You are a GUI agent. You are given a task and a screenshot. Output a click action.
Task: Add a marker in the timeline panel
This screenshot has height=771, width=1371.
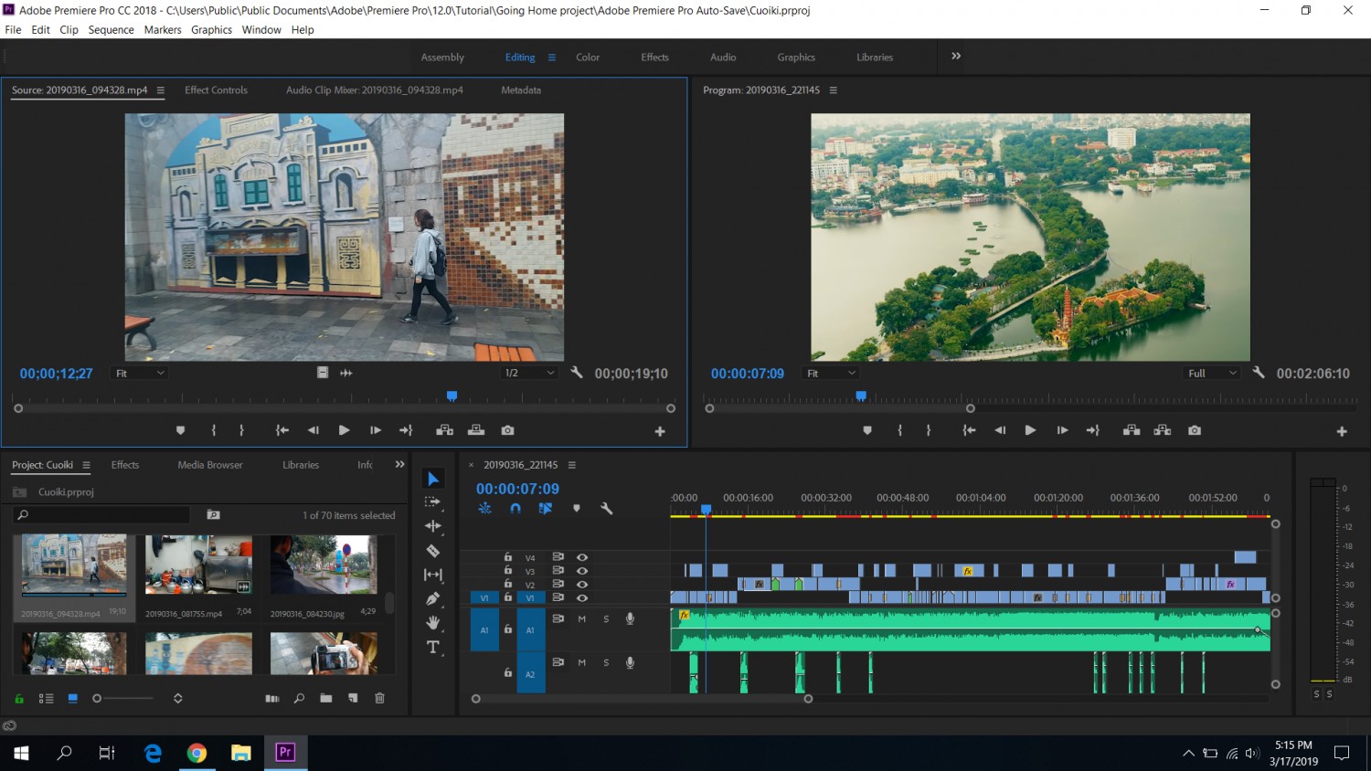pos(577,509)
